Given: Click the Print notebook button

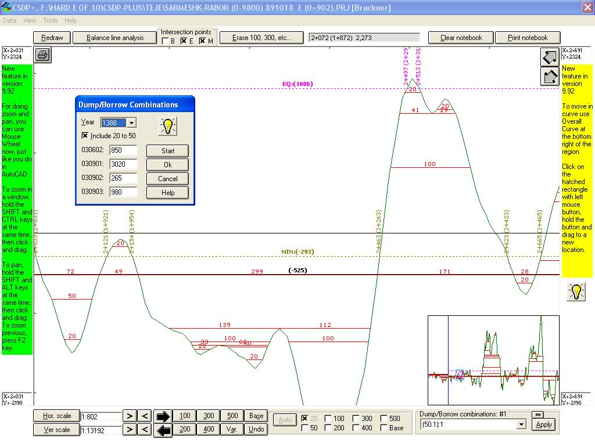Looking at the screenshot, I should click(x=528, y=38).
